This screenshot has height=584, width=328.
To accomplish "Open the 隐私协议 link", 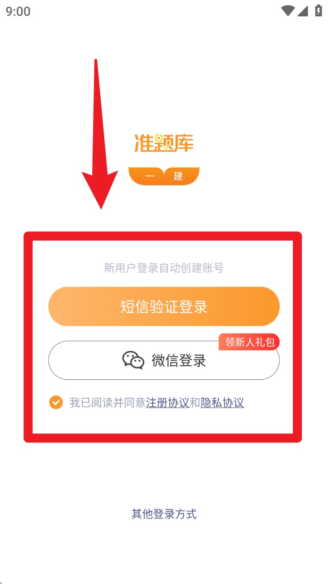I will pos(222,403).
